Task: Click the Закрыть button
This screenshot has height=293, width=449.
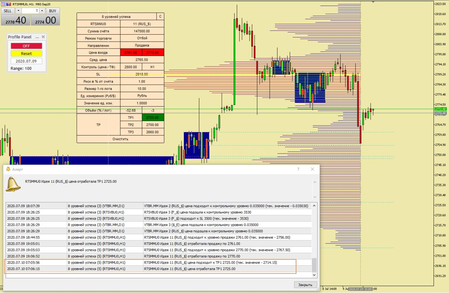Action: click(x=306, y=285)
